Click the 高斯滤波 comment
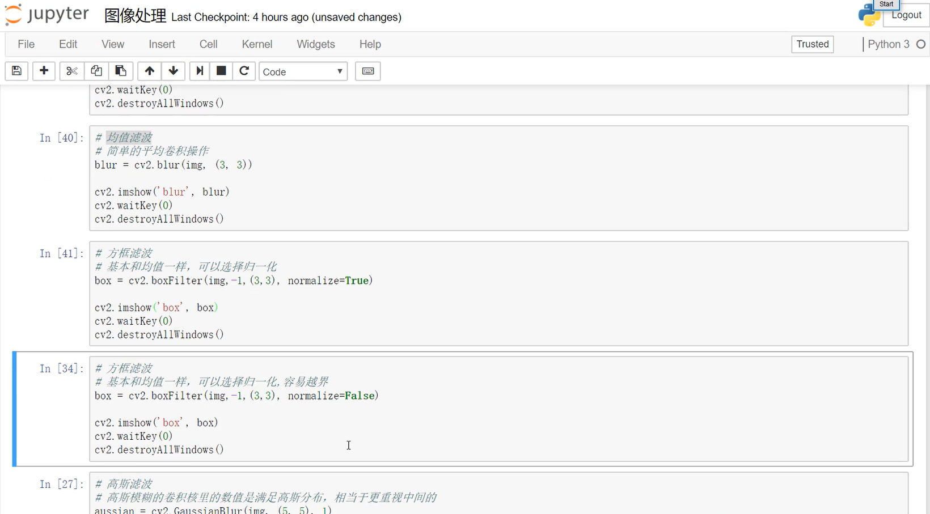Viewport: 930px width, 514px height. tap(124, 484)
